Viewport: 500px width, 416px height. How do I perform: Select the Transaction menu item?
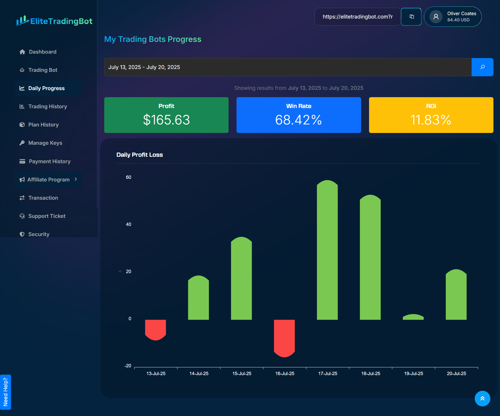pos(43,198)
